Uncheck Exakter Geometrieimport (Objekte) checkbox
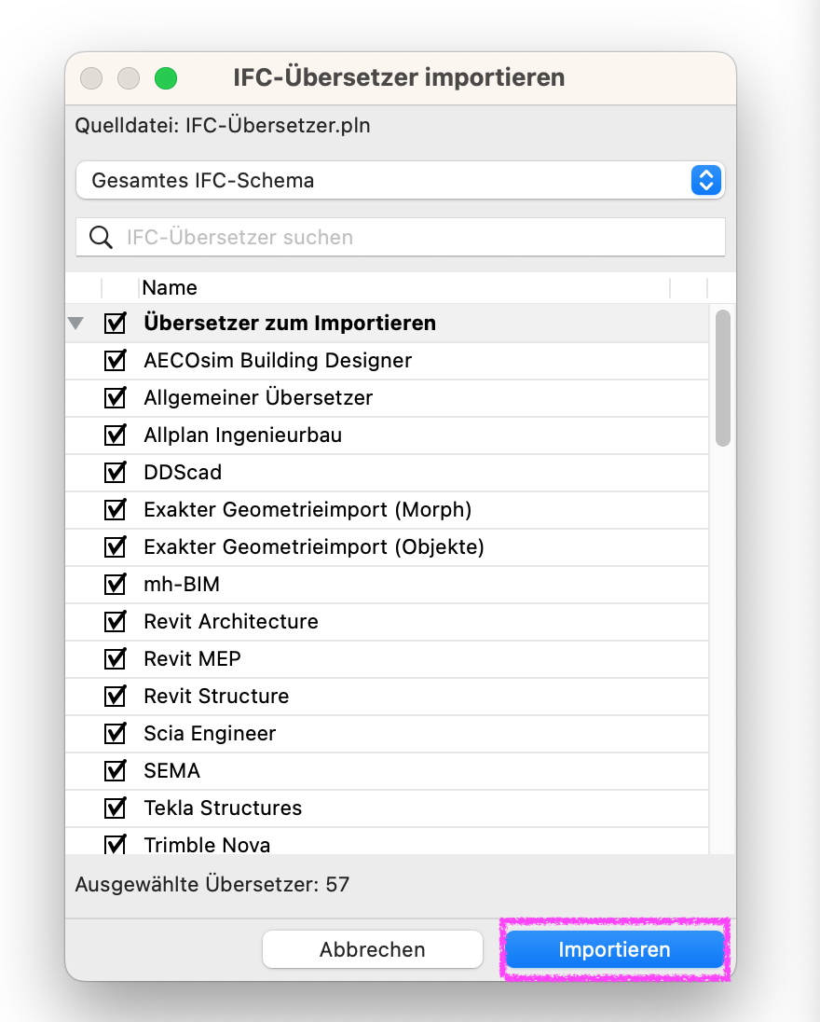Viewport: 820px width, 1022px height. [x=116, y=546]
